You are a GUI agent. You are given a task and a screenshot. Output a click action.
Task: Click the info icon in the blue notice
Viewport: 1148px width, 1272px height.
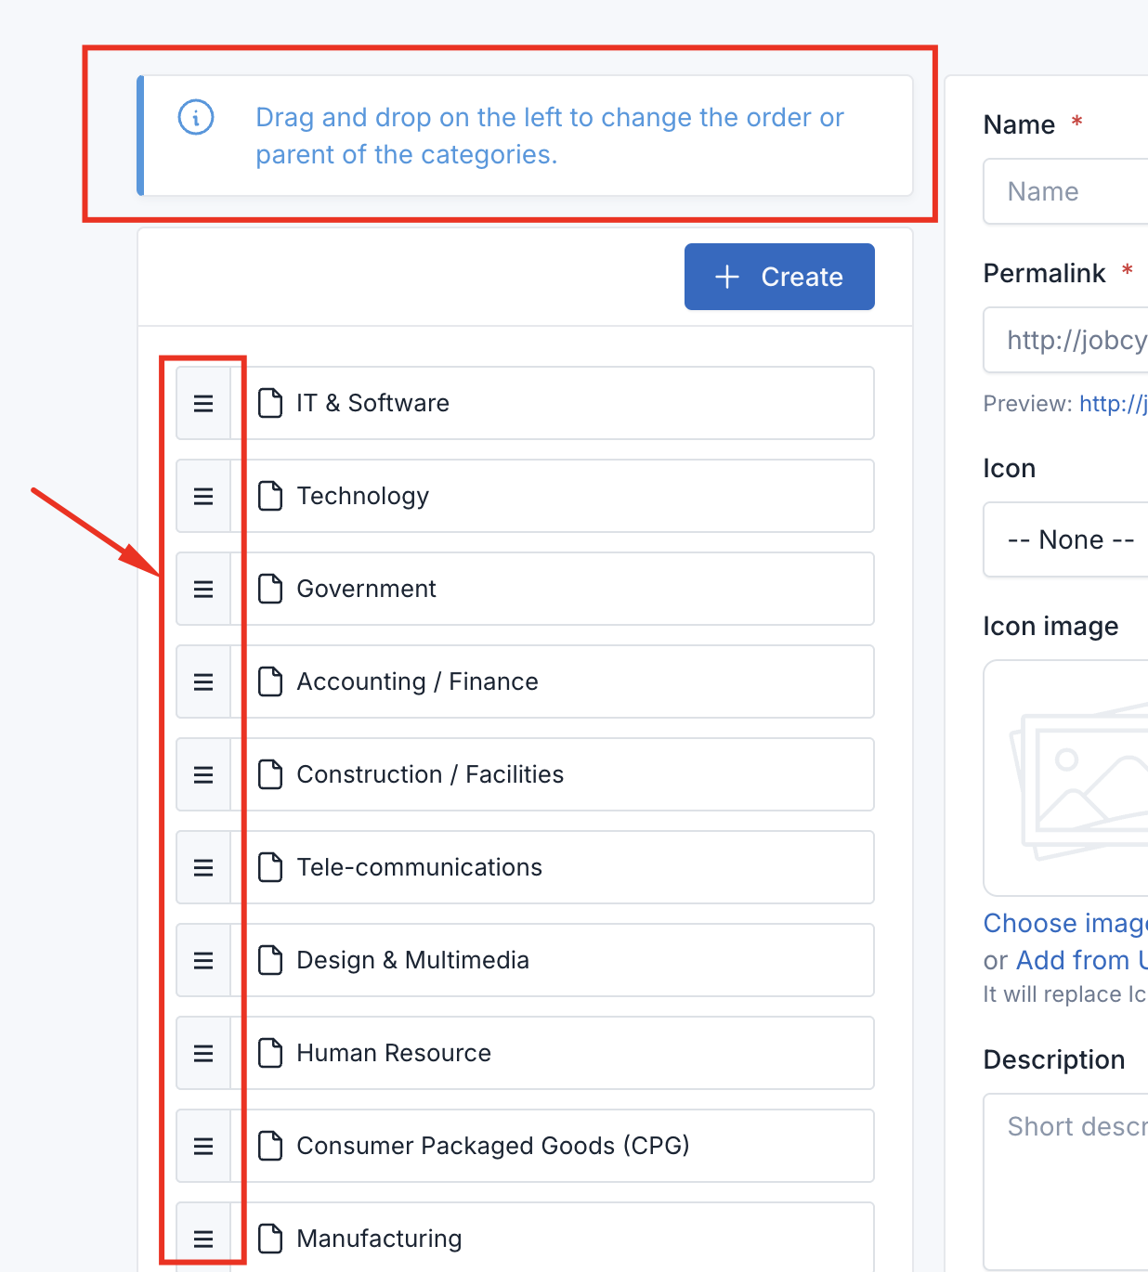point(196,117)
